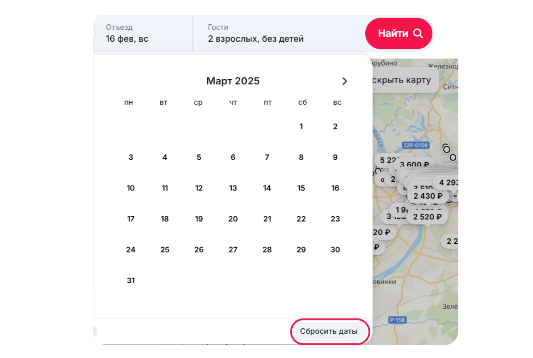Click the Скрыть карту button

[403, 80]
